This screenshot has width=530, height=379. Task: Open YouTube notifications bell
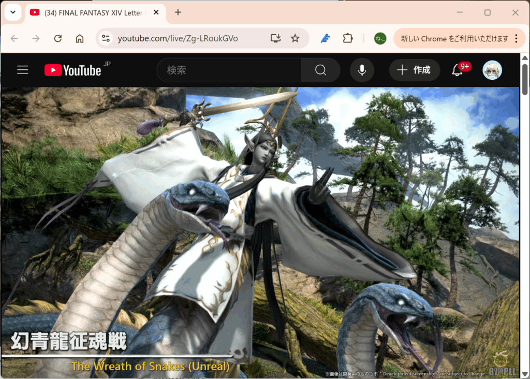459,70
